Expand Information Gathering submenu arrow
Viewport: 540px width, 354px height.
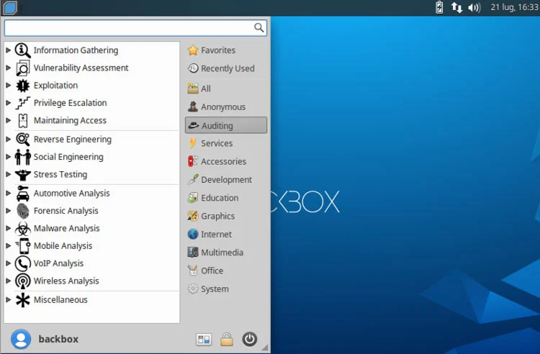(8, 50)
